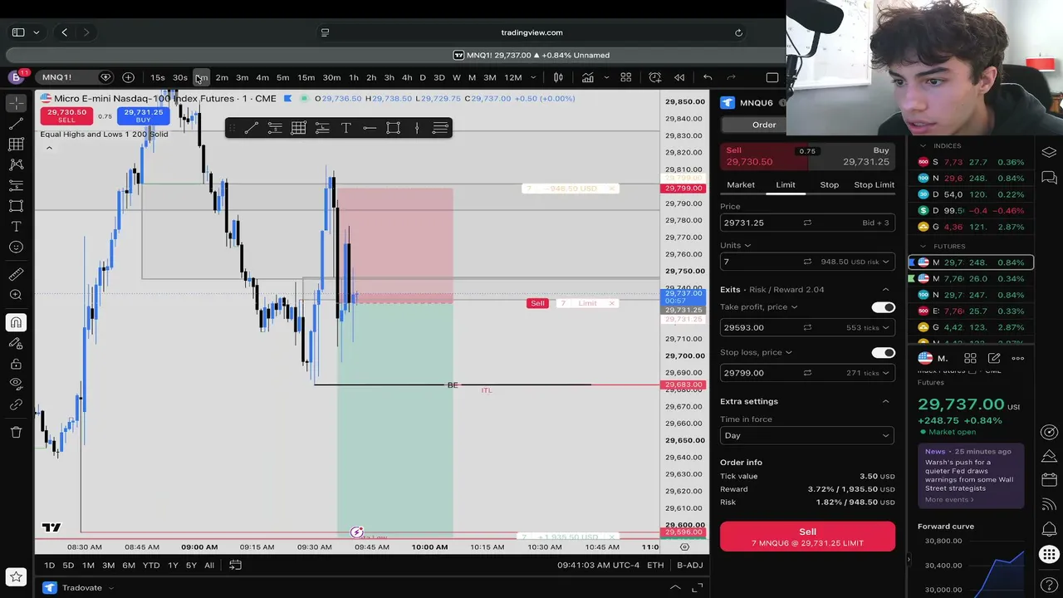This screenshot has width=1063, height=598.
Task: Click the blue 29,731.25 BUY button on chart
Action: point(144,115)
